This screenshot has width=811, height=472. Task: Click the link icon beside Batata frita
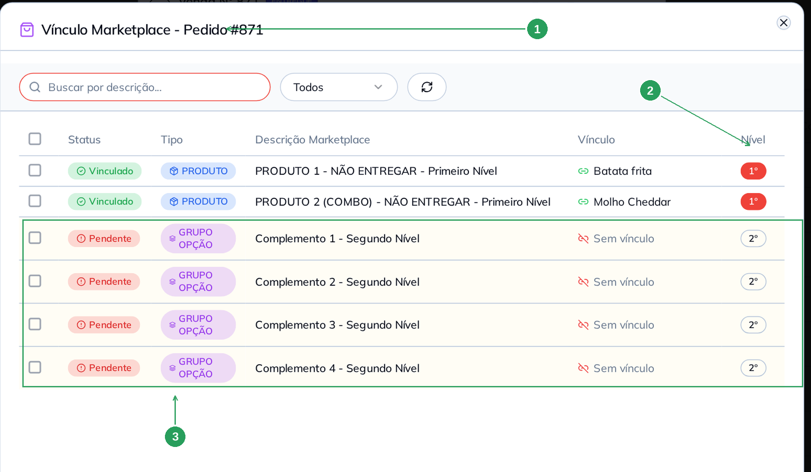(x=583, y=171)
